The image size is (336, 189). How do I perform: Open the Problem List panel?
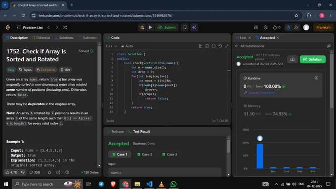pos(30,28)
